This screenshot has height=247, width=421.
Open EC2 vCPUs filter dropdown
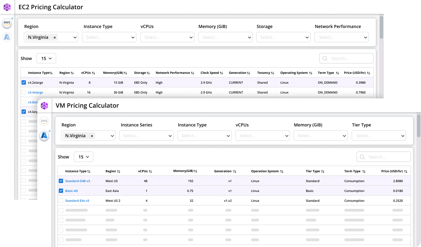coord(167,37)
